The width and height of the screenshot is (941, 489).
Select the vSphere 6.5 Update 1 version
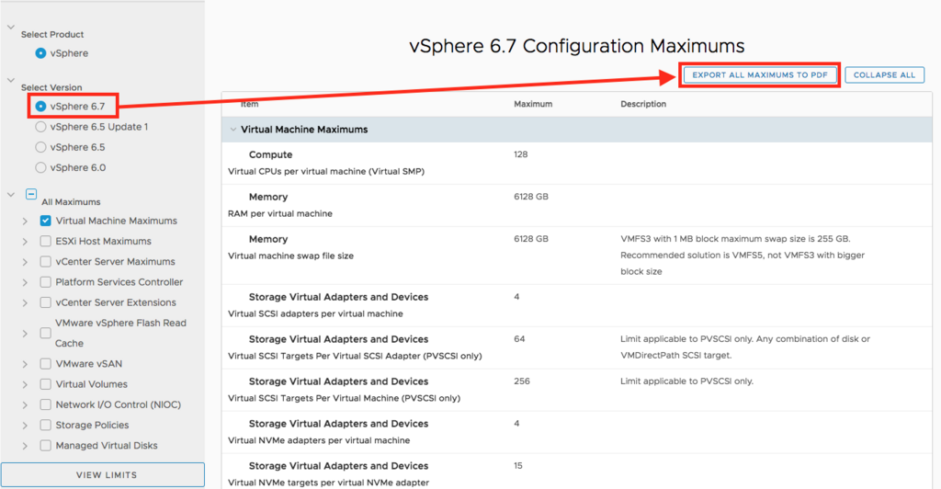(x=40, y=127)
